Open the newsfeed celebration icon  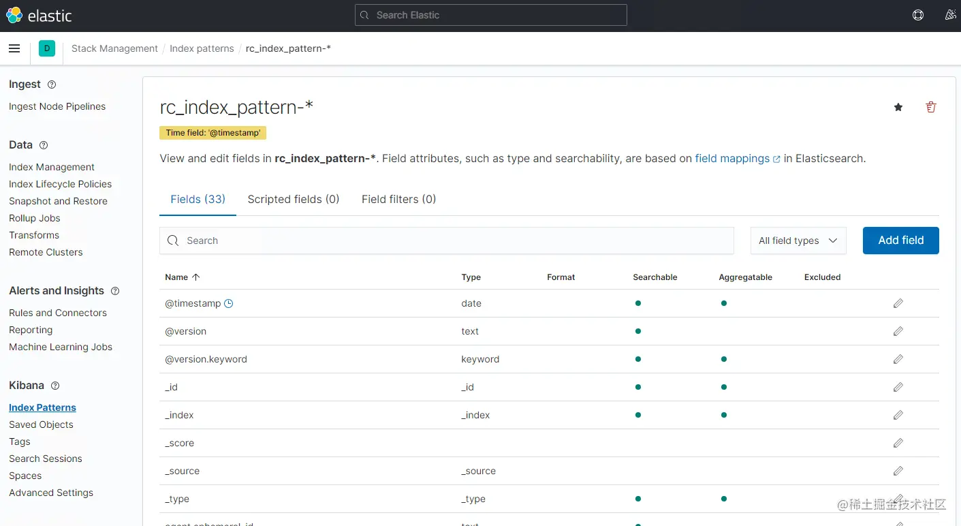click(x=951, y=15)
